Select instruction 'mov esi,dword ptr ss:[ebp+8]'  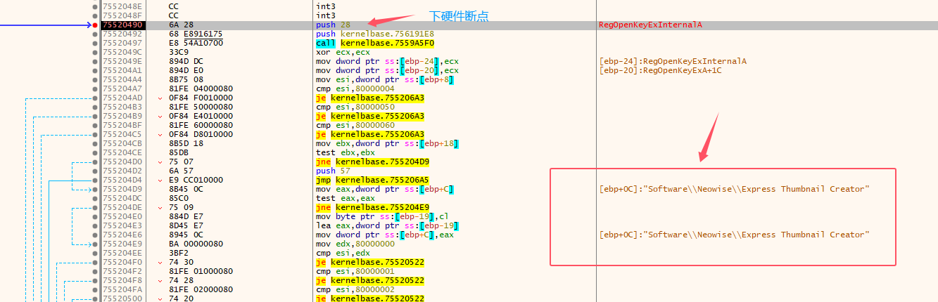[x=385, y=80]
